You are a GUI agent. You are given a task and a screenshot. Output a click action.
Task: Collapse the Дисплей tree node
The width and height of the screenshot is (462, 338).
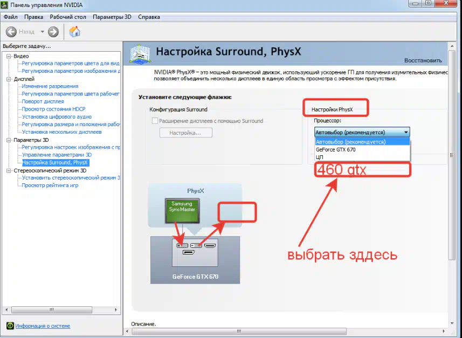click(x=9, y=79)
